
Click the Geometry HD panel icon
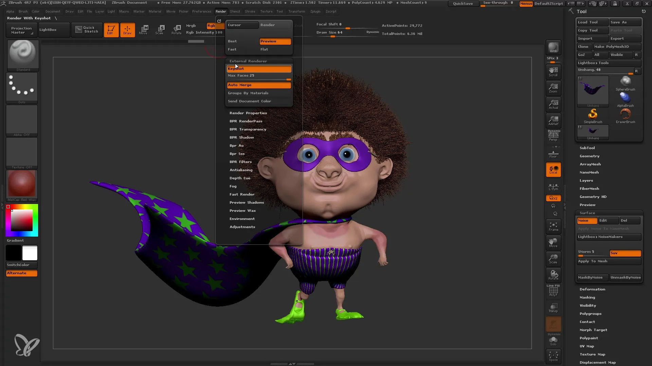pyautogui.click(x=592, y=197)
